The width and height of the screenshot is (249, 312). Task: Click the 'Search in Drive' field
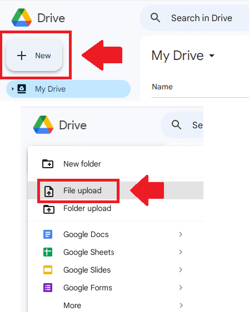(x=194, y=18)
